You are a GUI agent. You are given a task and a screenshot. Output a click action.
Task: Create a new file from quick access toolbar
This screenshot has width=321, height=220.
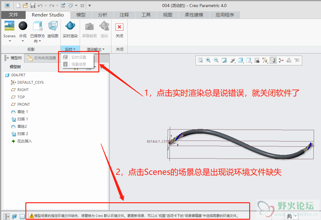click(x=18, y=5)
